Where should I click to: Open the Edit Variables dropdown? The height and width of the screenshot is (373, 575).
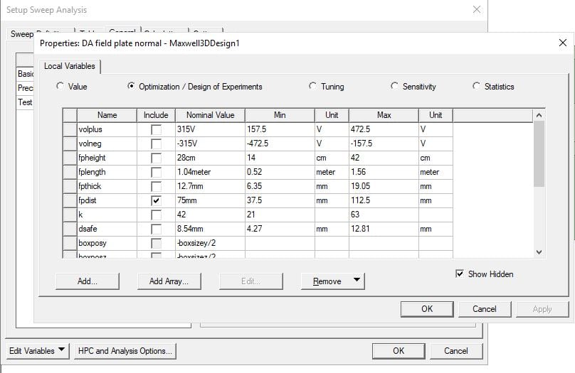pyautogui.click(x=38, y=351)
